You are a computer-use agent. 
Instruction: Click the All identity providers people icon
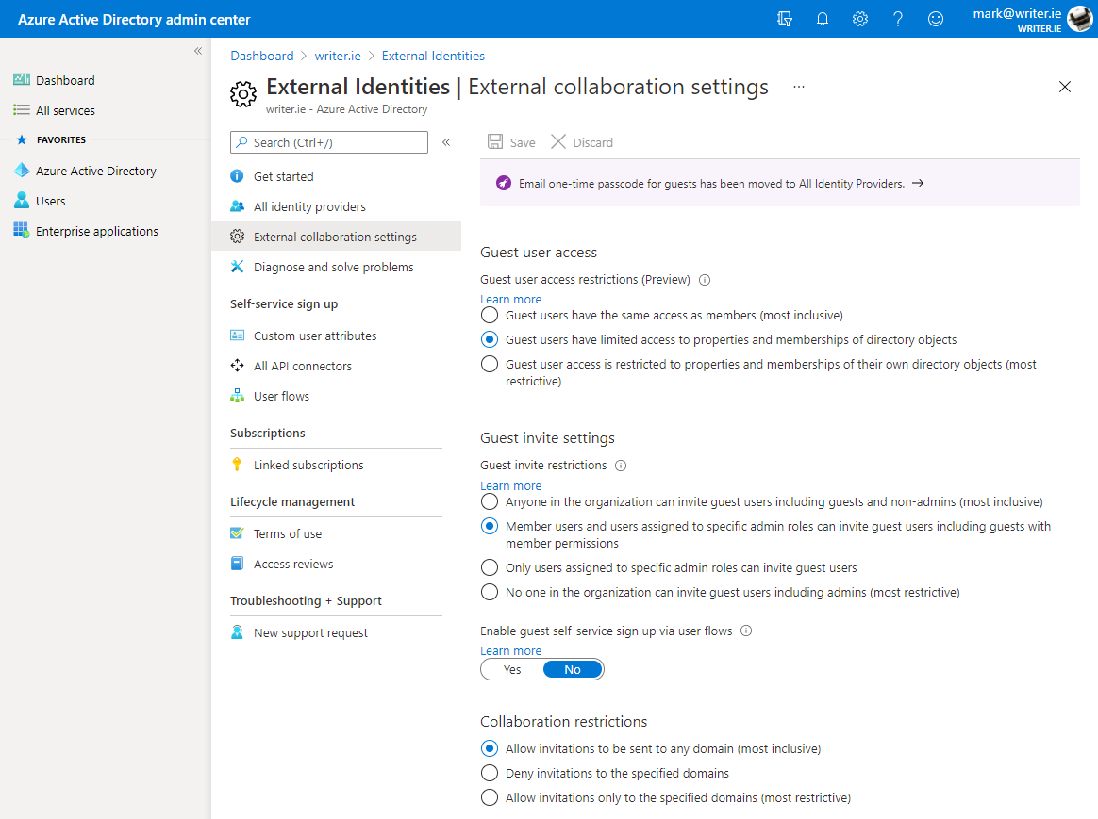[238, 206]
